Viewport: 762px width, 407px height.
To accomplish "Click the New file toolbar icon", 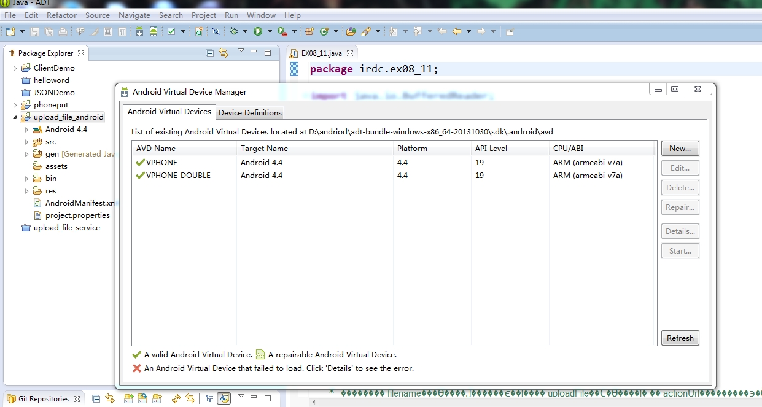I will (10, 31).
